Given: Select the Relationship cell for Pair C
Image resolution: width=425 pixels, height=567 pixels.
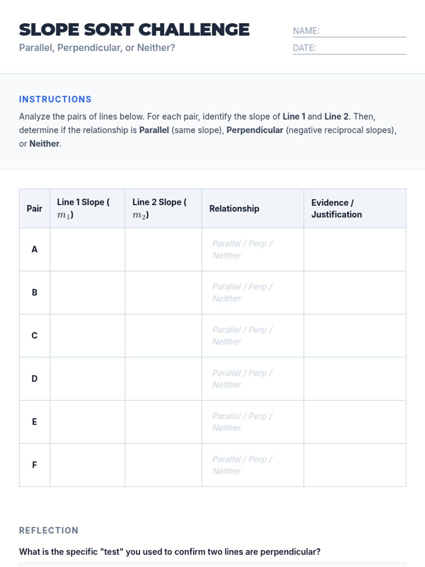Looking at the screenshot, I should (x=253, y=336).
